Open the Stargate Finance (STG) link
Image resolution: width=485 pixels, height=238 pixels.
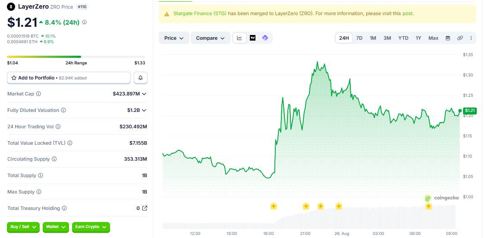[x=200, y=14]
